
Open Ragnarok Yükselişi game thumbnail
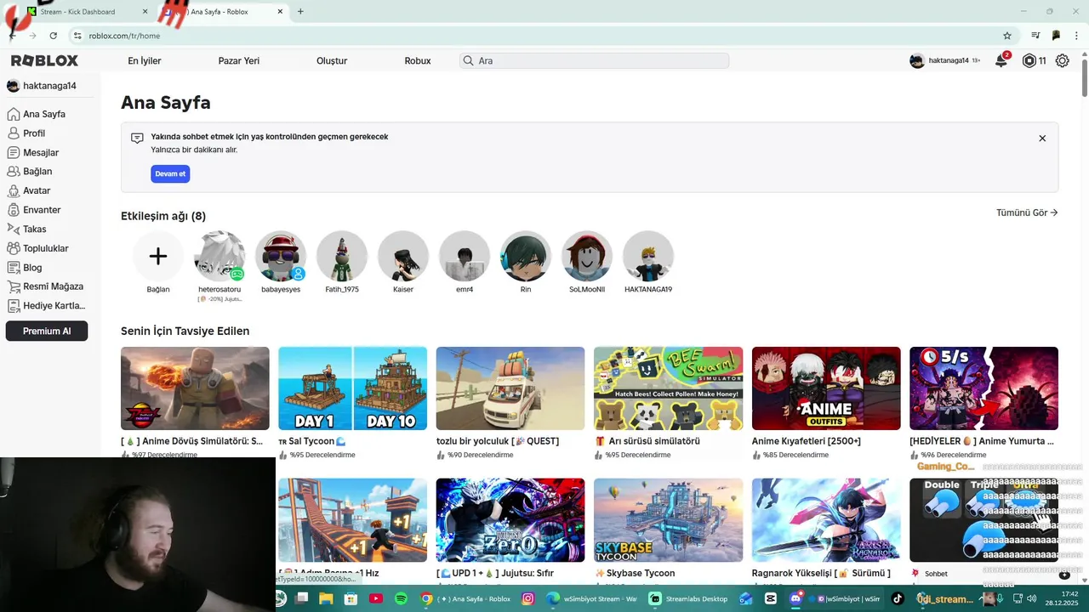click(x=826, y=520)
